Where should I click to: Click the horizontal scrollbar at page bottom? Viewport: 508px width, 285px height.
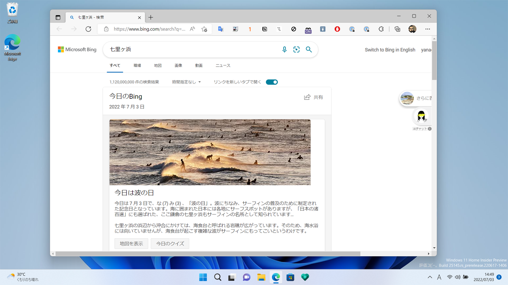(207, 254)
